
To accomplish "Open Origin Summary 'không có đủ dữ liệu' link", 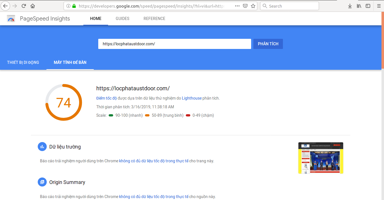I will (x=154, y=197).
